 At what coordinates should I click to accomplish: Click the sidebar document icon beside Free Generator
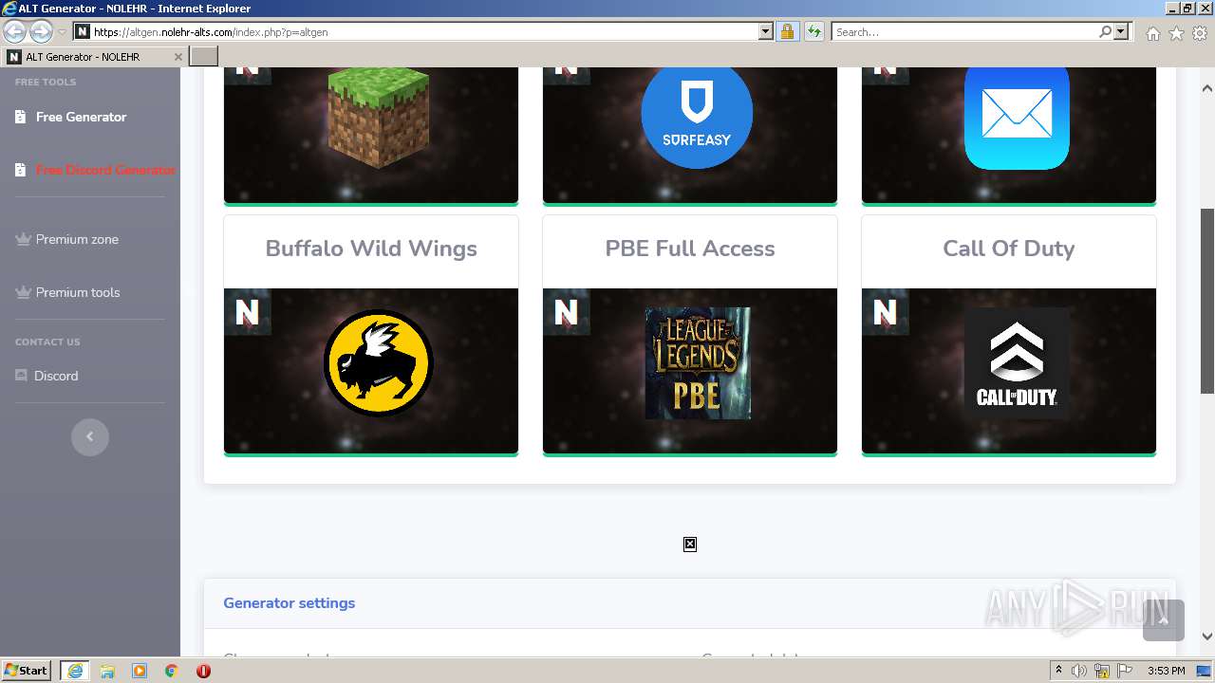point(21,117)
